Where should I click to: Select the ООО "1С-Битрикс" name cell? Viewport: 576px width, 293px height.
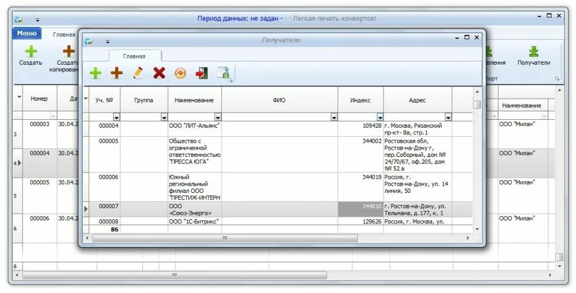click(x=194, y=221)
